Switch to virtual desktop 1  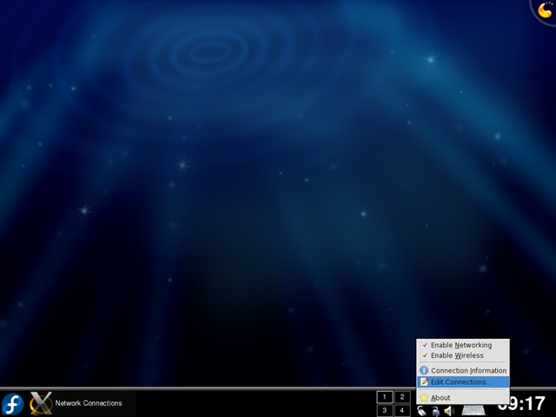point(385,397)
